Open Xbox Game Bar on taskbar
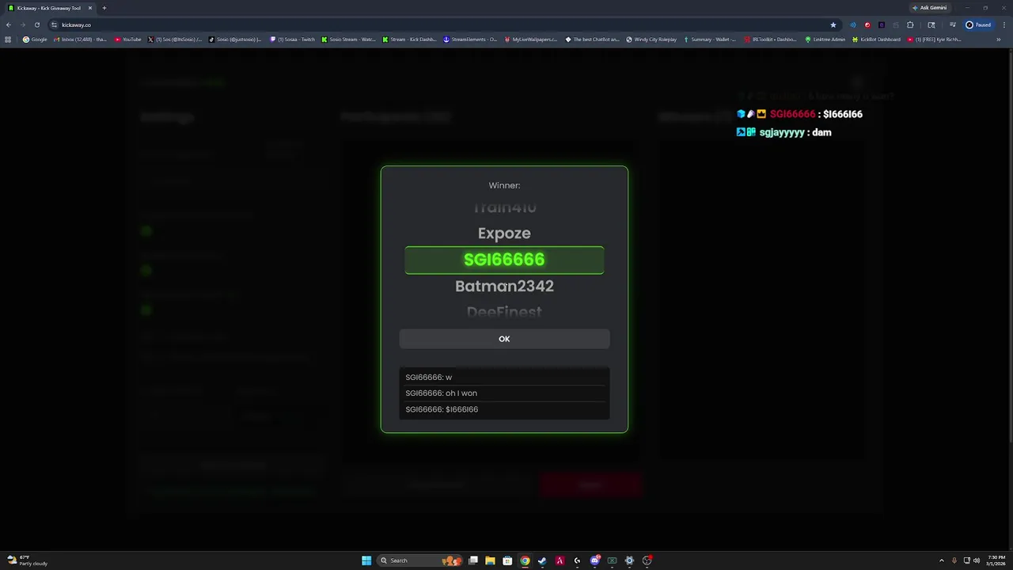Image resolution: width=1013 pixels, height=570 pixels. coord(612,560)
